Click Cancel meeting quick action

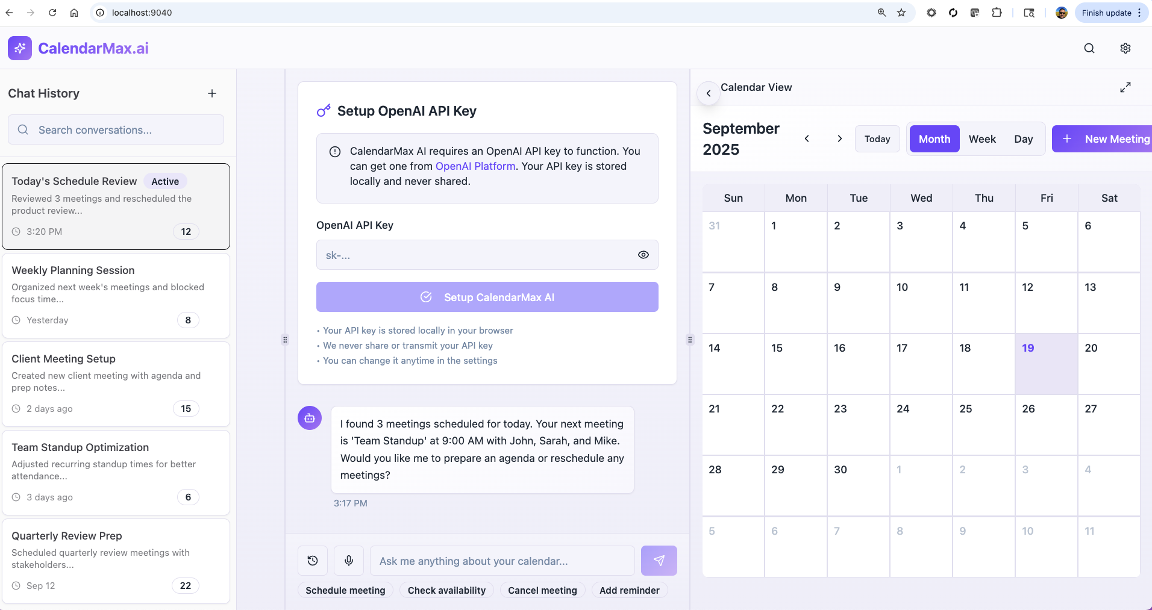click(x=542, y=590)
